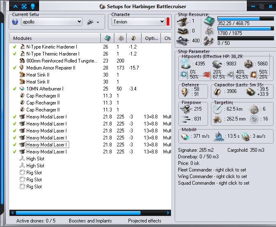Image resolution: width=276 pixels, height=227 pixels.
Task: Open the Tevion character dropdown
Action: click(x=138, y=22)
